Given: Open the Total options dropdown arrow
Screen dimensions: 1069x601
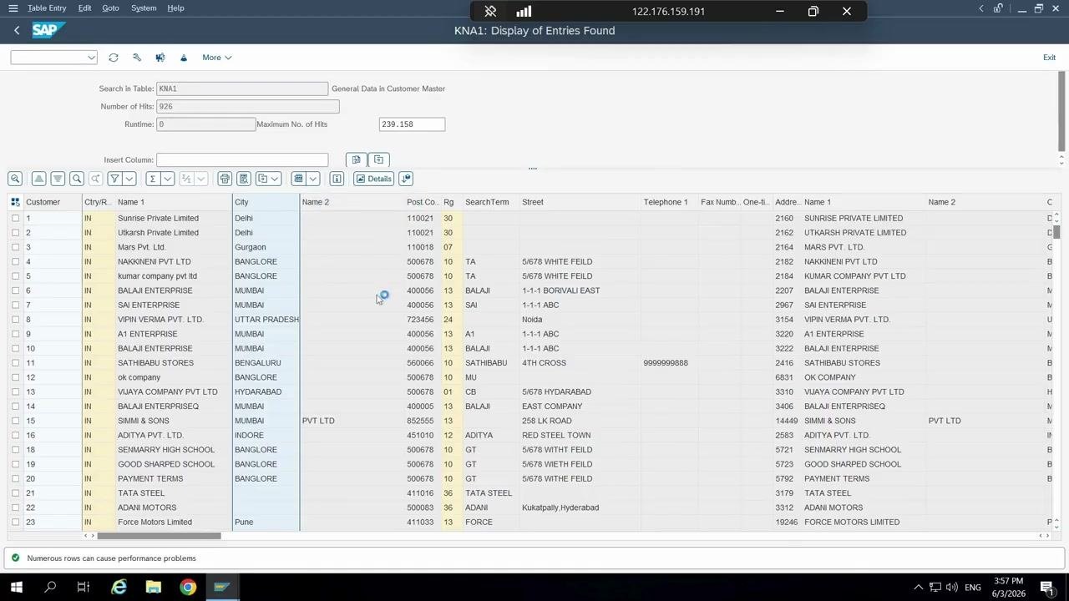Looking at the screenshot, I should pyautogui.click(x=168, y=179).
